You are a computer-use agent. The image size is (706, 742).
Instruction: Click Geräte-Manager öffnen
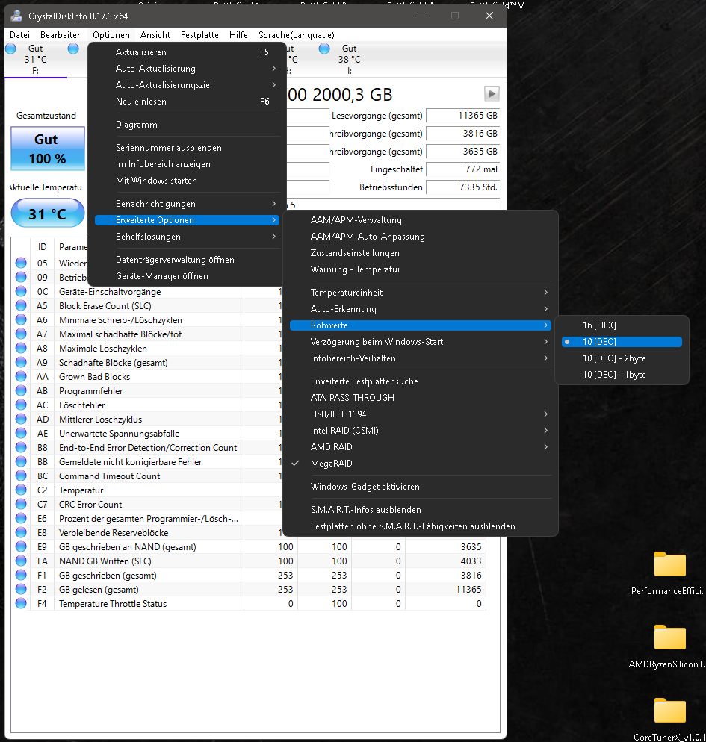pos(187,276)
